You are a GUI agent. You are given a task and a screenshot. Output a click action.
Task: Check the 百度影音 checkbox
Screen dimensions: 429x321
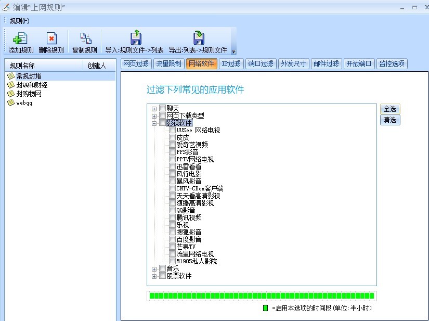[172, 239]
